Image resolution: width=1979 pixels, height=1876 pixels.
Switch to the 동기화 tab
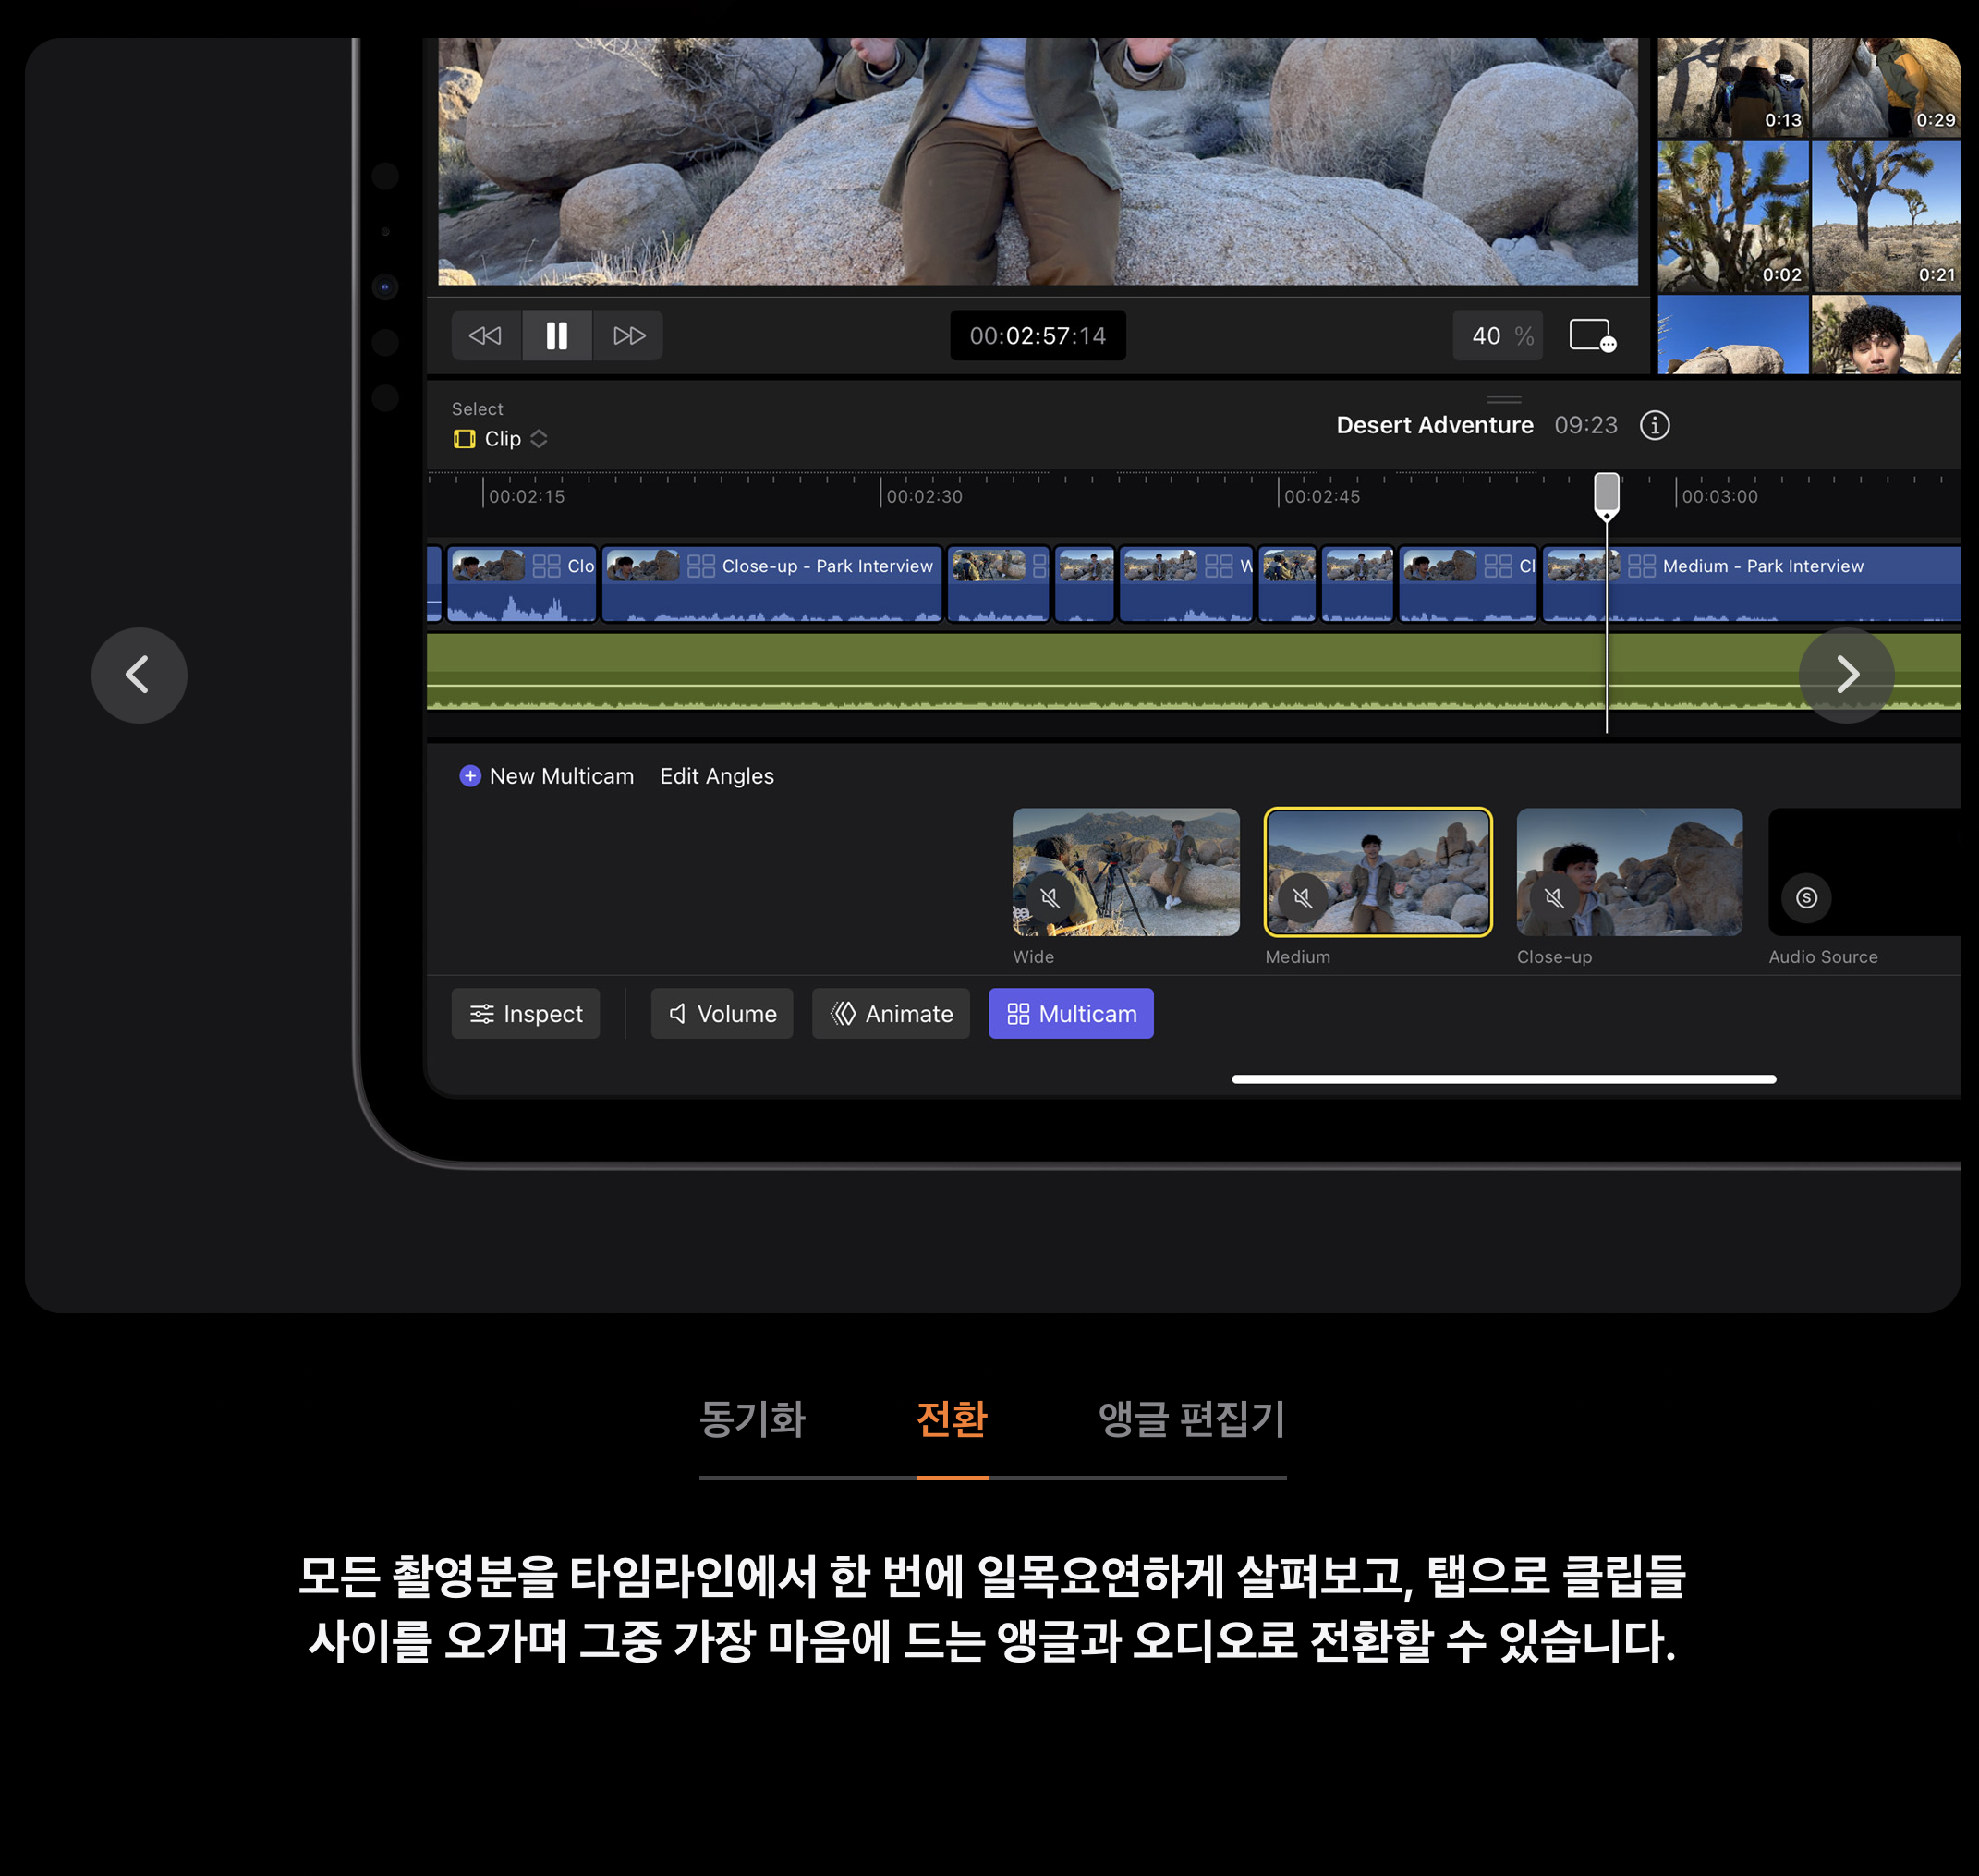coord(752,1419)
